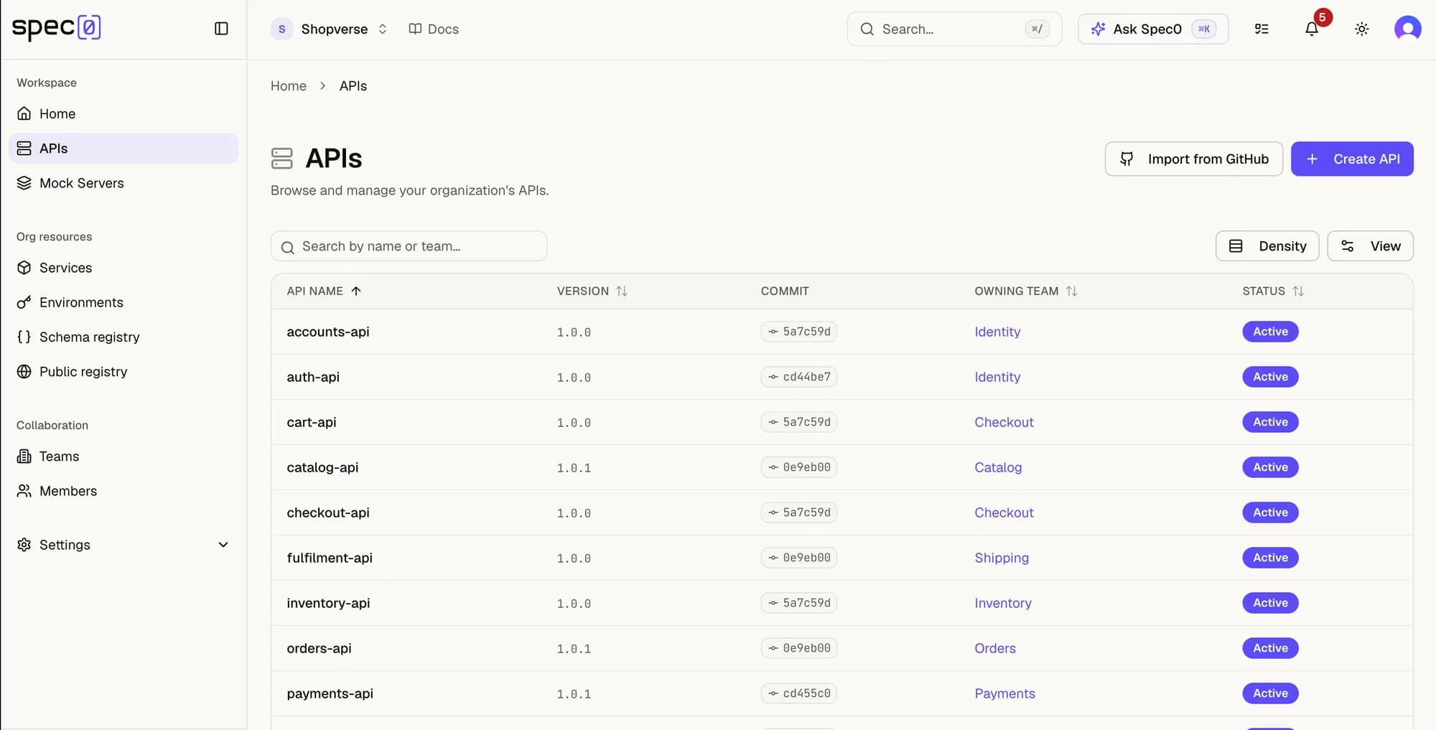Click commit cd44be7 on auth-api row
1436x730 pixels.
click(798, 377)
